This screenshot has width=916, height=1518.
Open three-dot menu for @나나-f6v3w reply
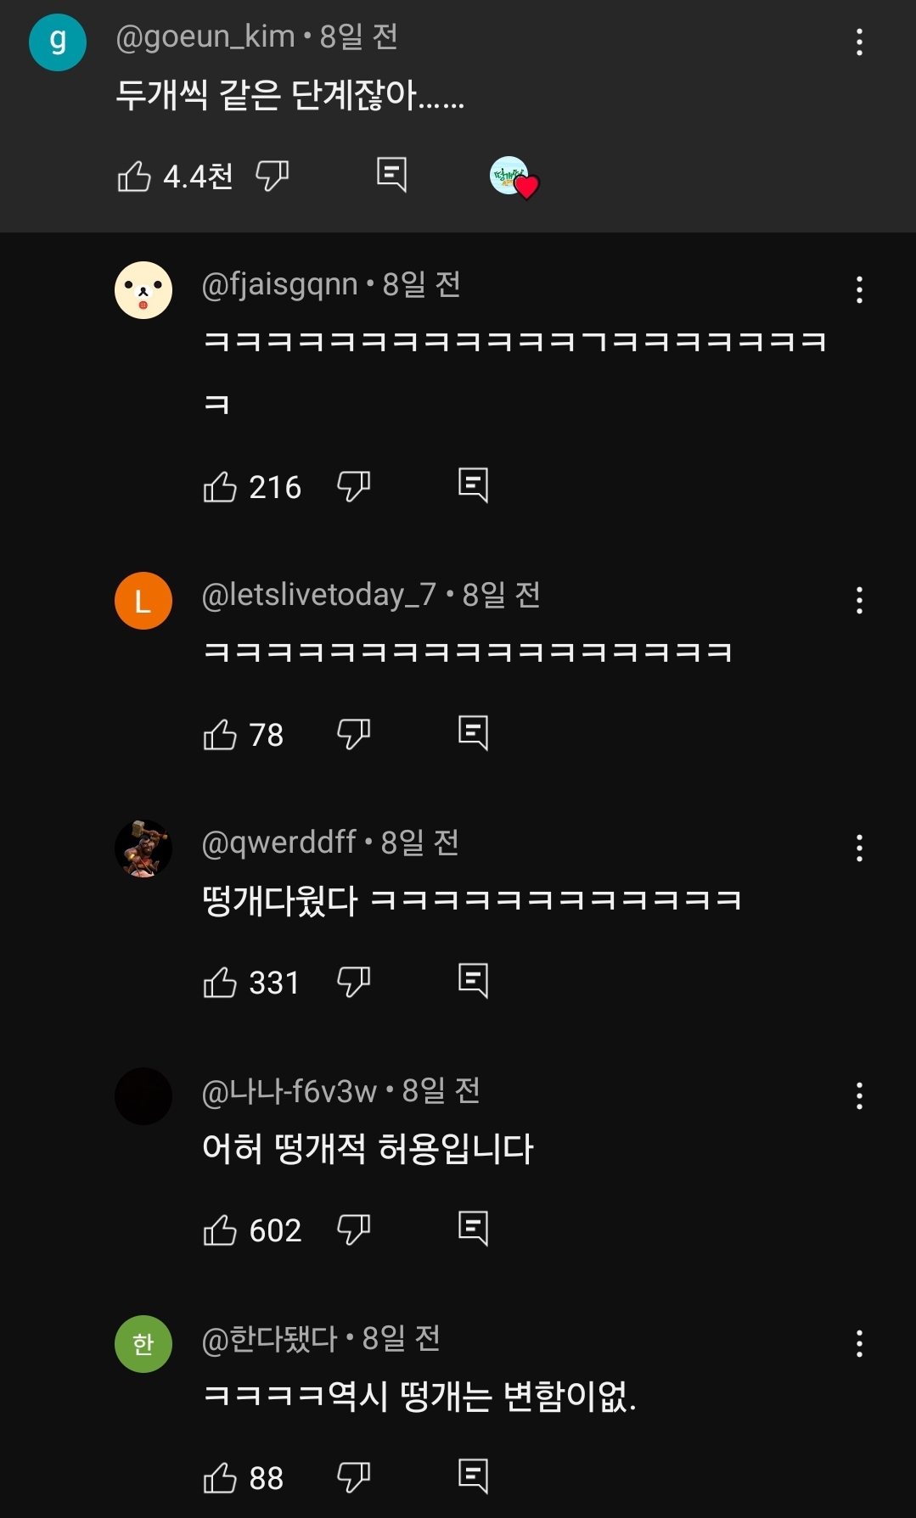859,1096
